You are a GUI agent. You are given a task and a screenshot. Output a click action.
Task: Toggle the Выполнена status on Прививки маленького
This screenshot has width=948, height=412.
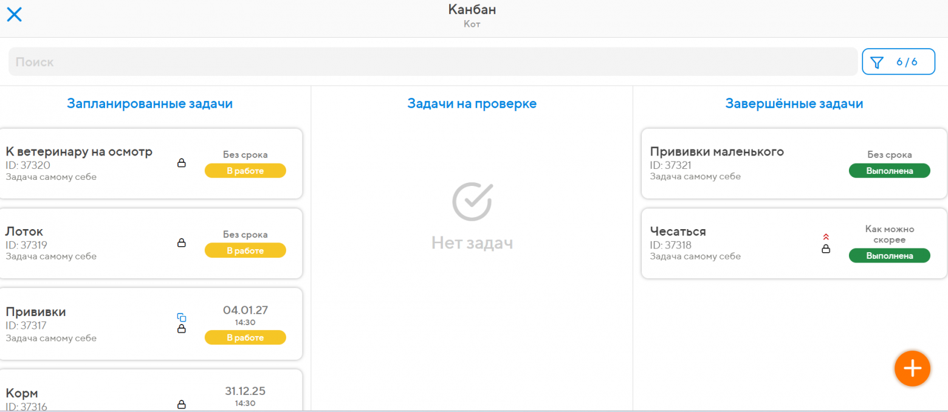(x=889, y=171)
